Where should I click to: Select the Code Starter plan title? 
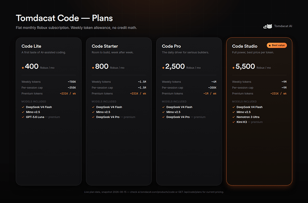click(105, 46)
